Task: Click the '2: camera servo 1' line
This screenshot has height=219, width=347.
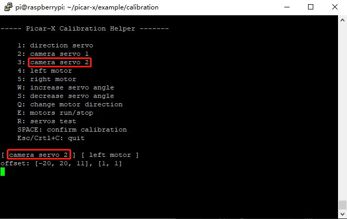Action: coord(53,54)
